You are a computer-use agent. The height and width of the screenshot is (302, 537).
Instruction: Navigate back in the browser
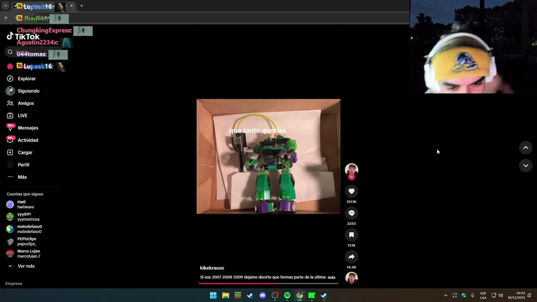6,18
